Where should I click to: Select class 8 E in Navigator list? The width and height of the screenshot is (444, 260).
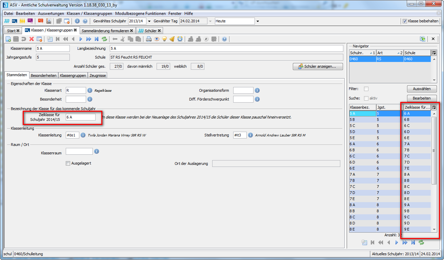[x=390, y=229]
